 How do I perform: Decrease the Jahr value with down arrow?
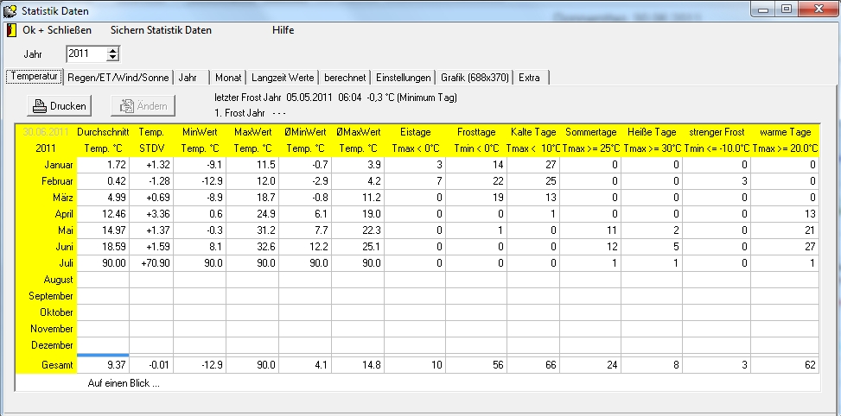click(113, 58)
